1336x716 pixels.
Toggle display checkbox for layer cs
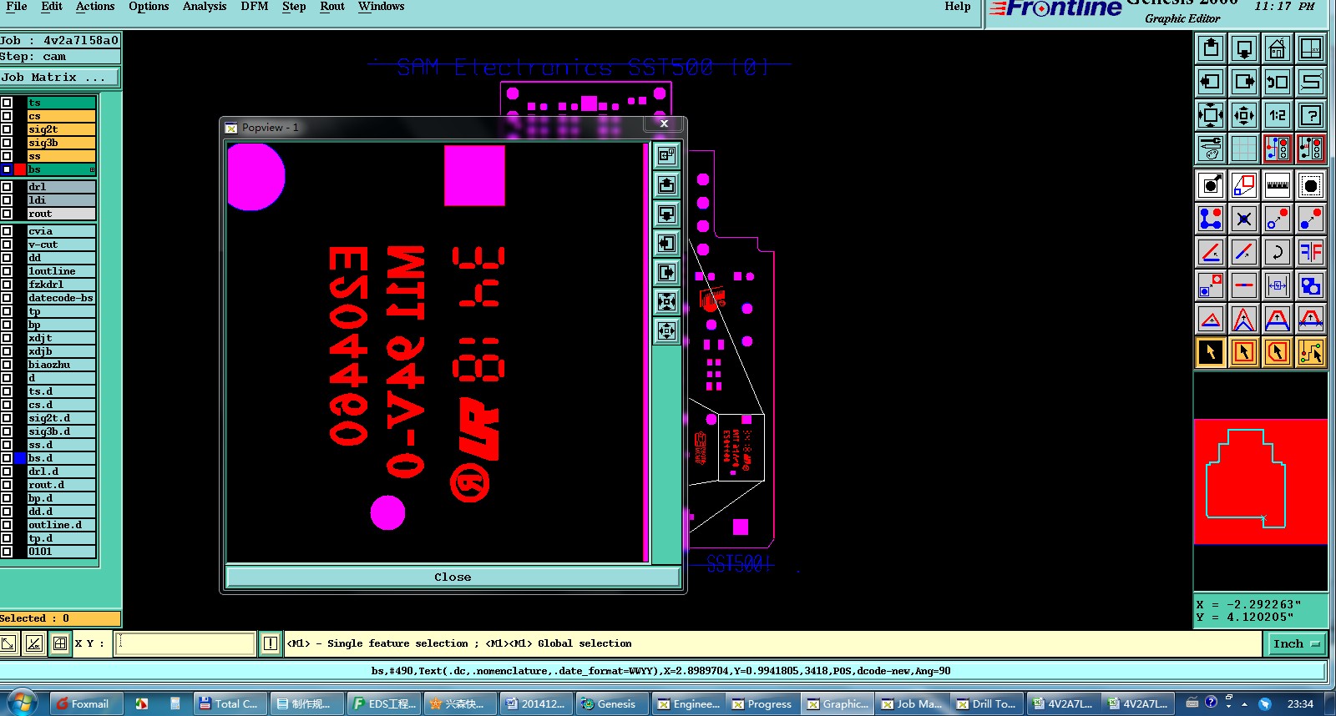pos(7,116)
